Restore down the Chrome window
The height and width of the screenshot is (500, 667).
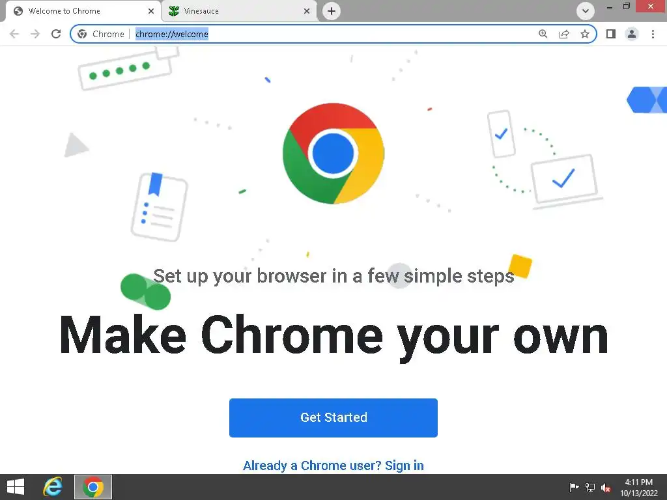pos(626,6)
